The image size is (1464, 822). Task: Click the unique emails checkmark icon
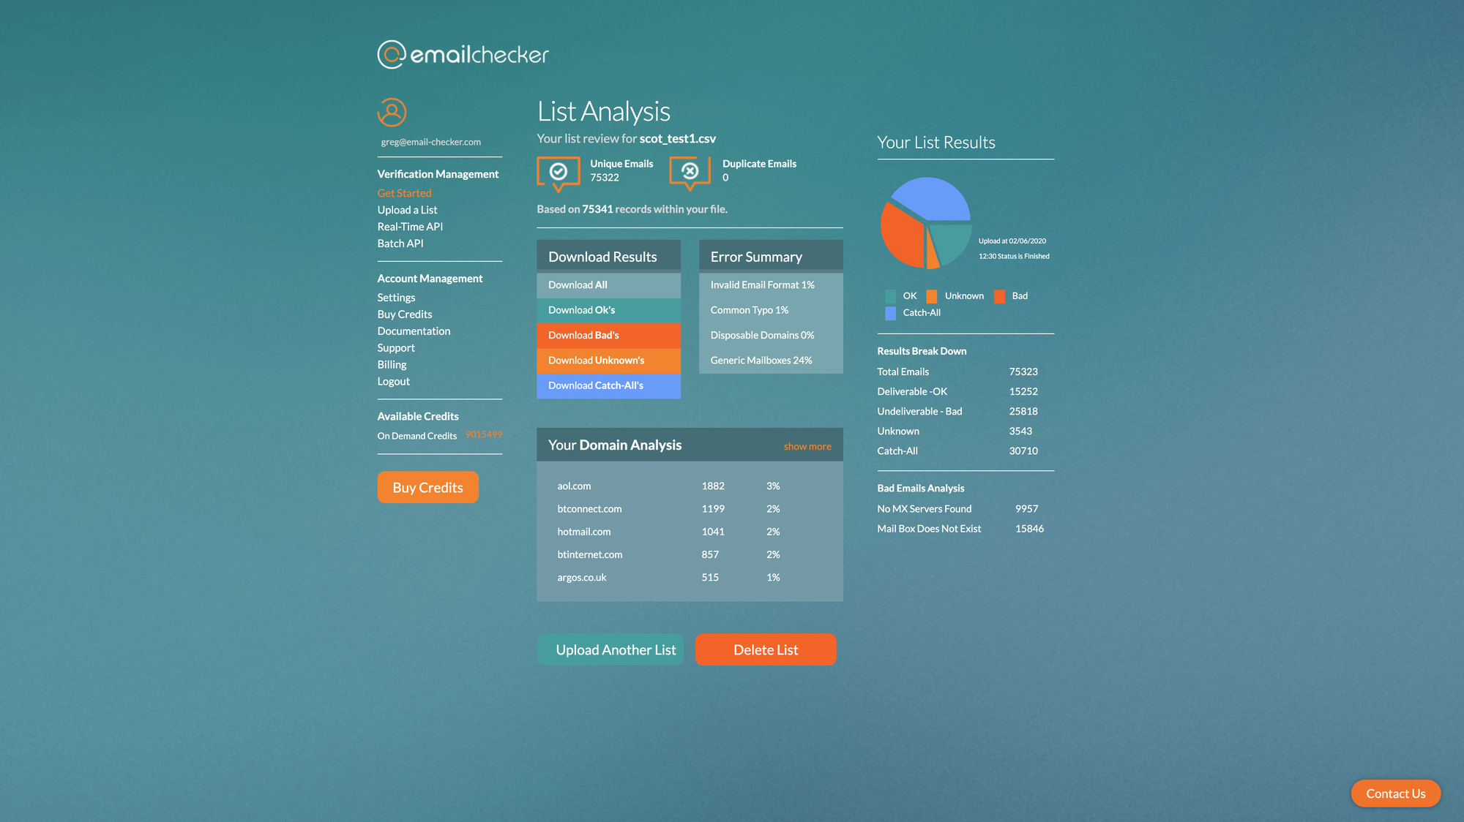click(559, 171)
